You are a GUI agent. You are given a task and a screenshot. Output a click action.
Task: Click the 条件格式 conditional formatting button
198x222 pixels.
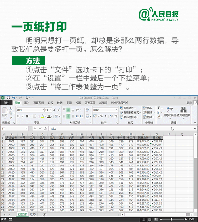128,108
